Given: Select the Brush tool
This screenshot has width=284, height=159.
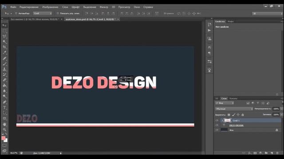Looking at the screenshot, I should 4,64.
